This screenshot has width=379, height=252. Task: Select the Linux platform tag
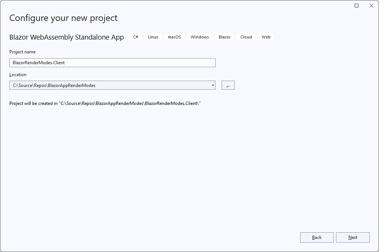click(153, 37)
